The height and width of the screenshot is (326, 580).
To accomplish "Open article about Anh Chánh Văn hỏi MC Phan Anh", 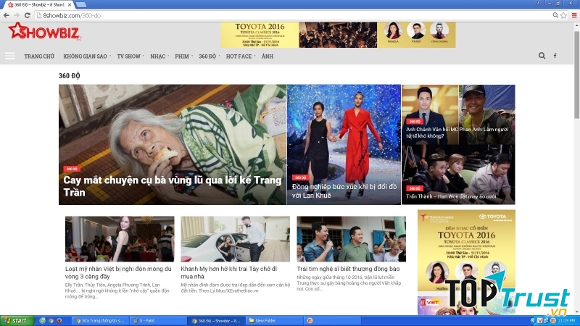I will tap(457, 133).
